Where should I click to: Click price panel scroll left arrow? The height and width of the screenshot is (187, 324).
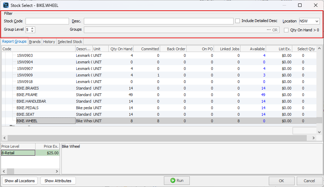4,172
